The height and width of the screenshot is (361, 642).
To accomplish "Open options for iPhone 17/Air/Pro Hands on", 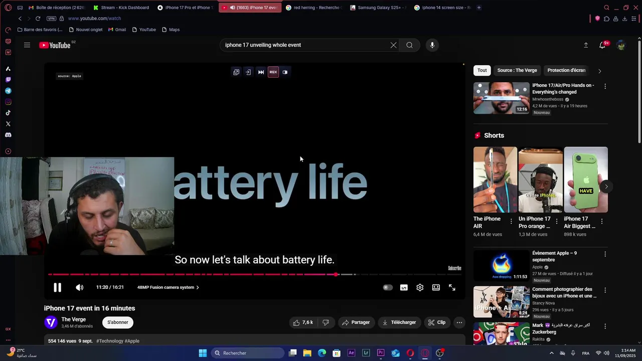I will [x=605, y=86].
